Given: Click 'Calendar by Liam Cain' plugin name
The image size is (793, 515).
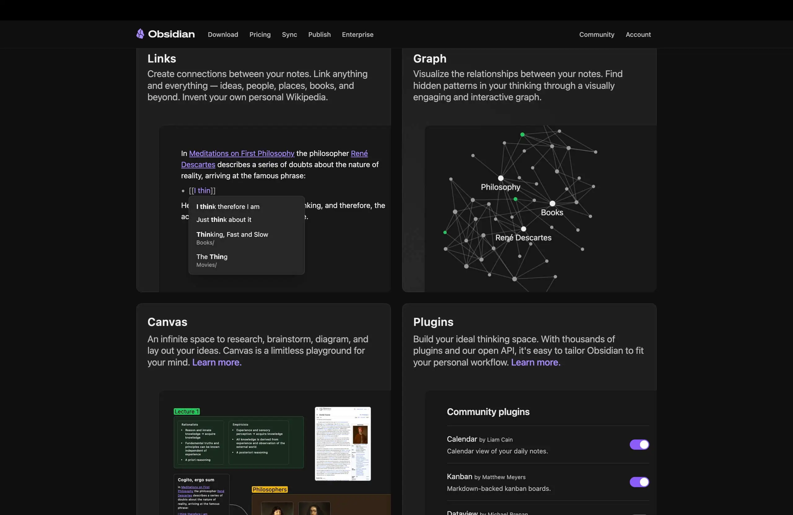Looking at the screenshot, I should (480, 439).
